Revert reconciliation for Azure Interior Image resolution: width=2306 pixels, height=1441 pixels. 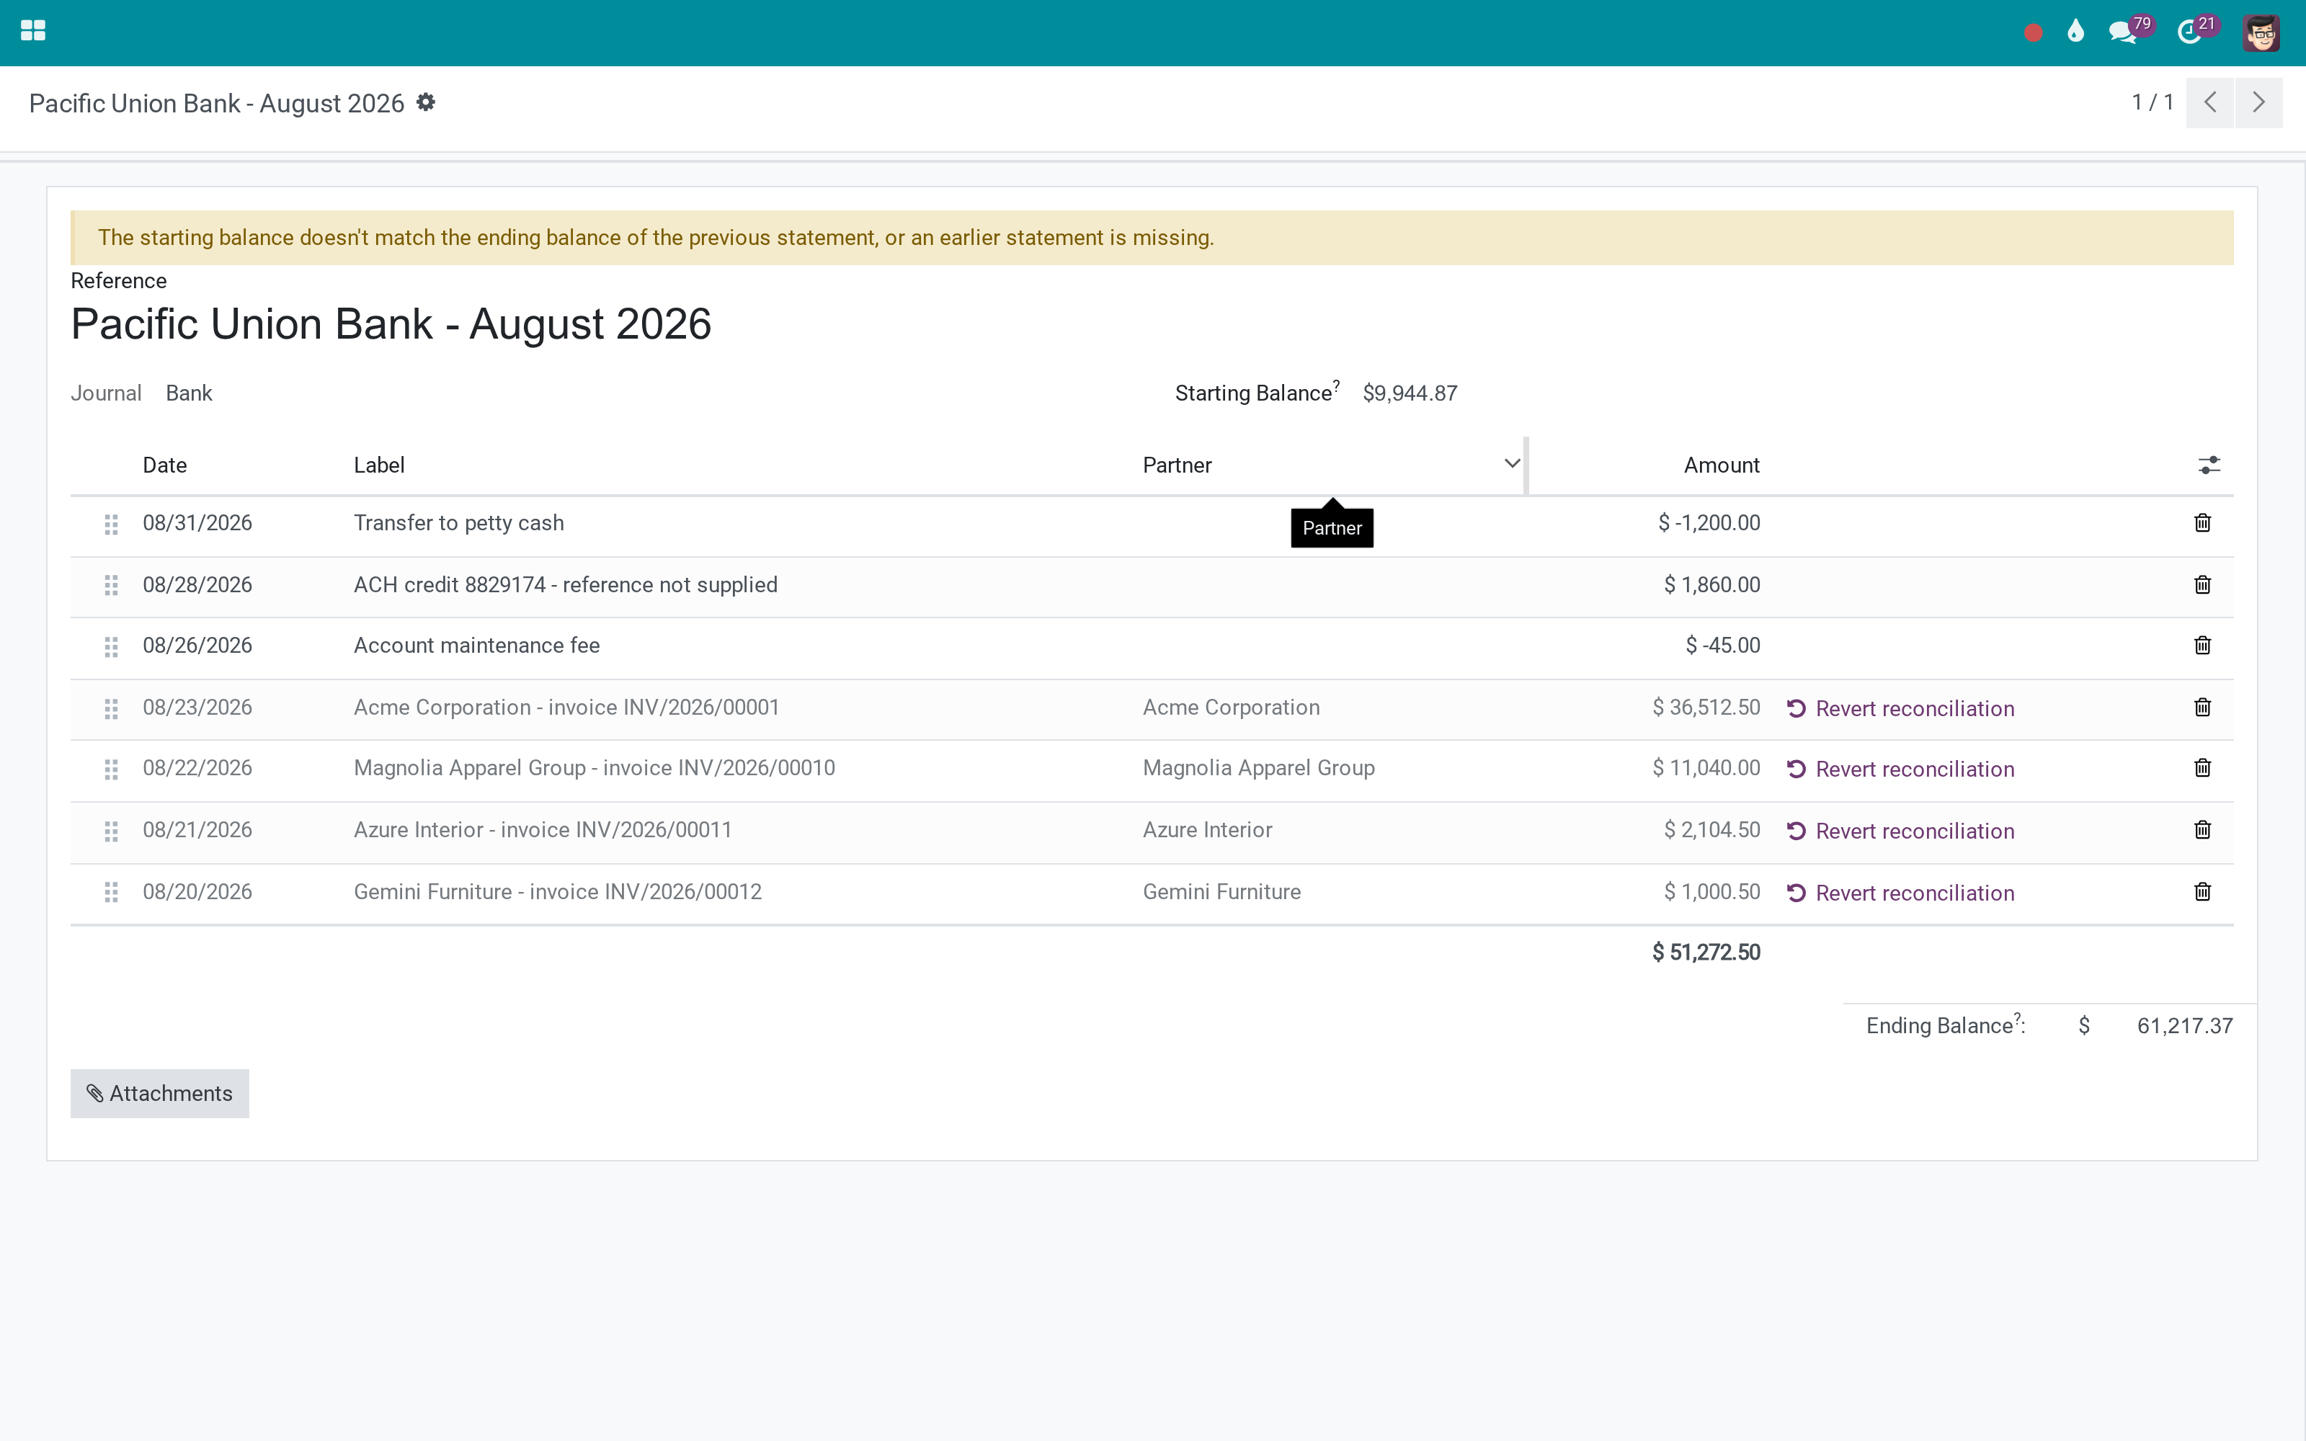point(1900,831)
